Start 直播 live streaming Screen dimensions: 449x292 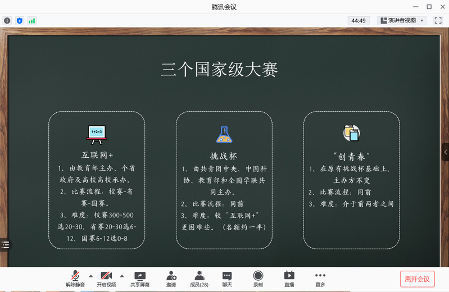[289, 279]
